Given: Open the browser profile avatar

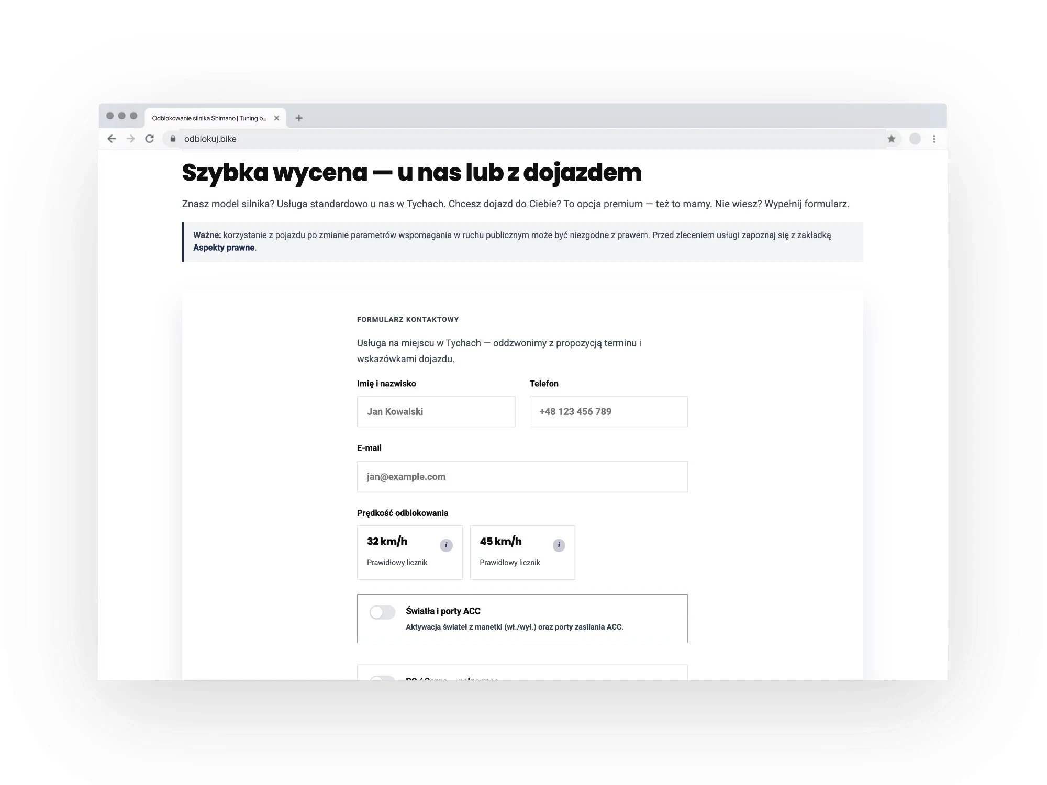Looking at the screenshot, I should pyautogui.click(x=915, y=139).
